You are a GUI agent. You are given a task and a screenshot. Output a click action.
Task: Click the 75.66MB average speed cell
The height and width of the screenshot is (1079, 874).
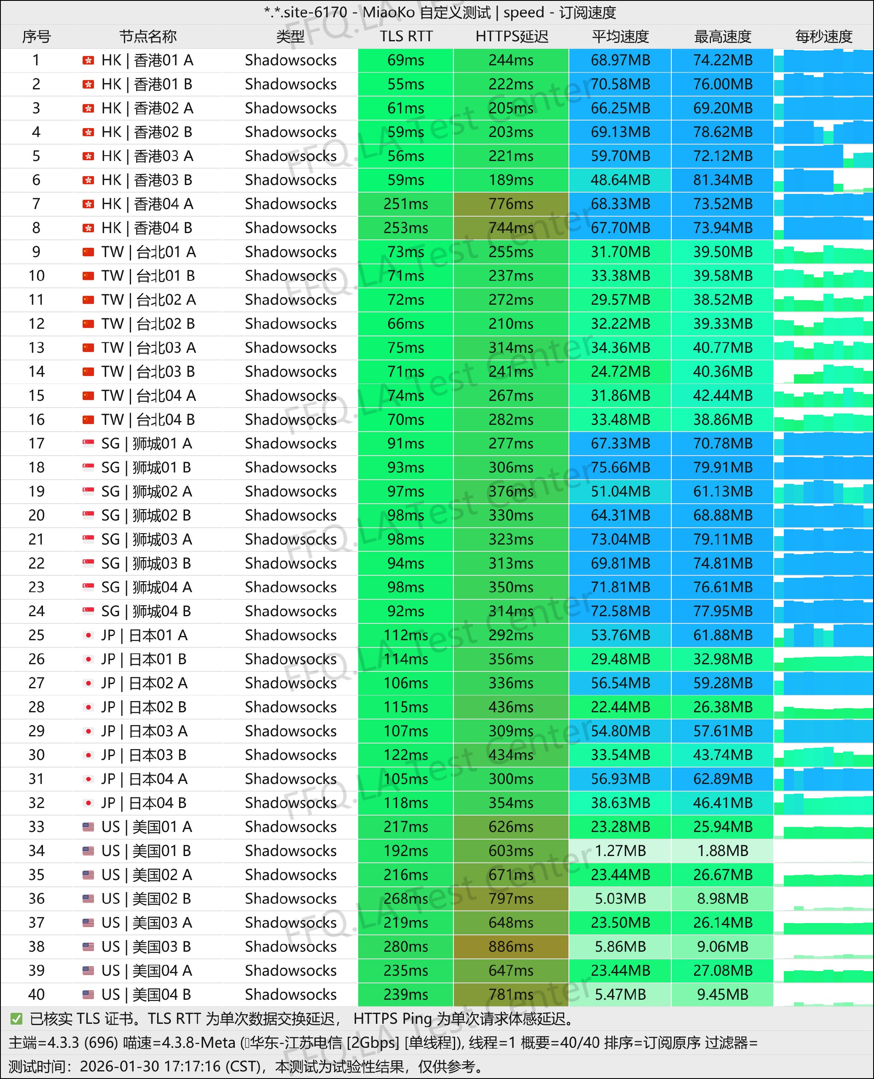pos(620,467)
